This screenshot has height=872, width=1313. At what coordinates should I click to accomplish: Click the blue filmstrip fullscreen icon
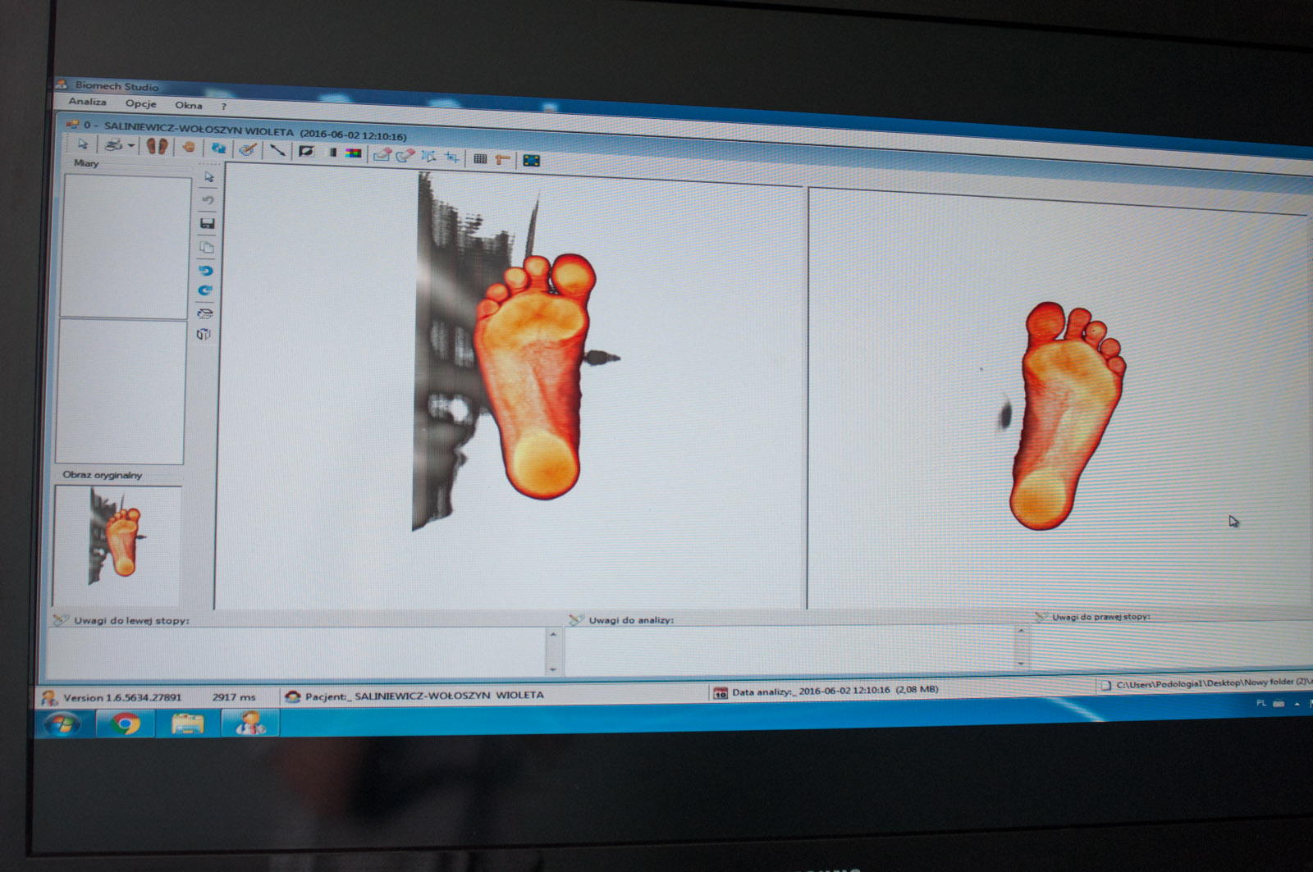(x=531, y=160)
